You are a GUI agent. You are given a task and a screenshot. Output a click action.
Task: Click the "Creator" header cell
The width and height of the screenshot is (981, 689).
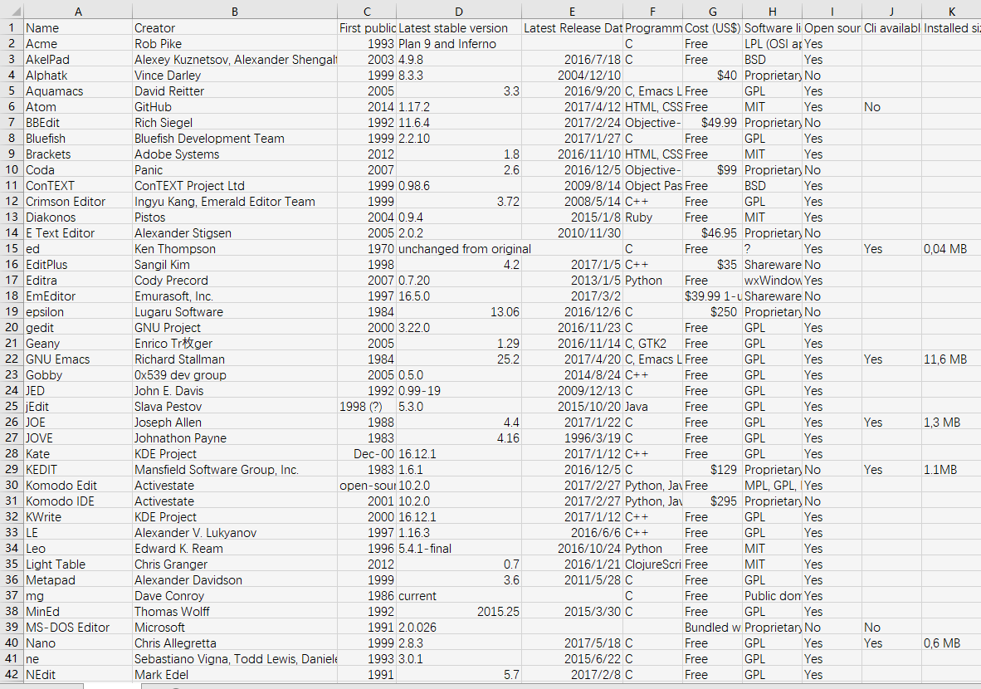235,28
